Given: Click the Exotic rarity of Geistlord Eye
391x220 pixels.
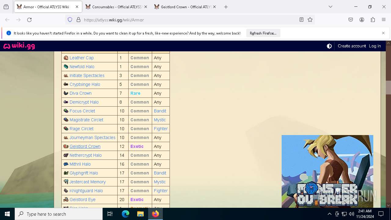Looking at the screenshot, I should click(137, 200).
